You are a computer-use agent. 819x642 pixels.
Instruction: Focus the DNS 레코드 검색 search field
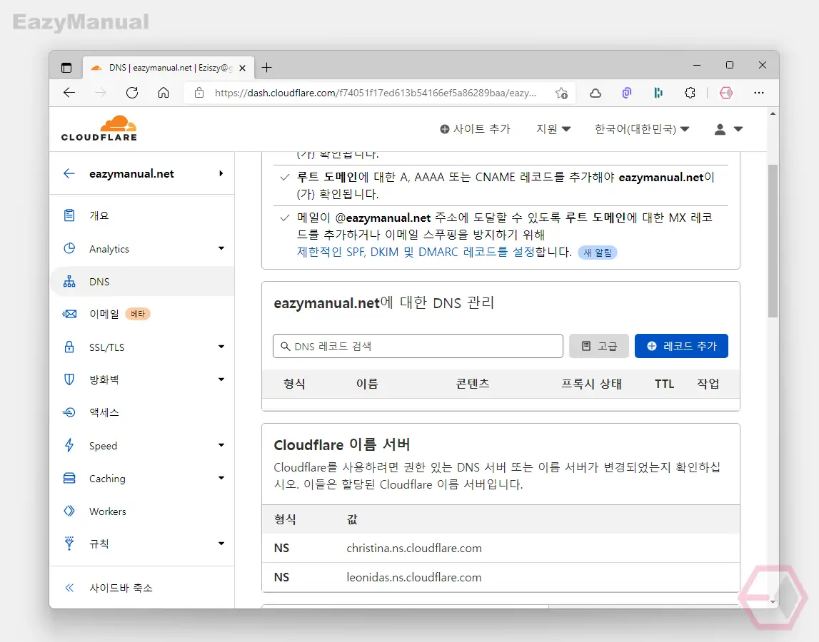pyautogui.click(x=418, y=346)
